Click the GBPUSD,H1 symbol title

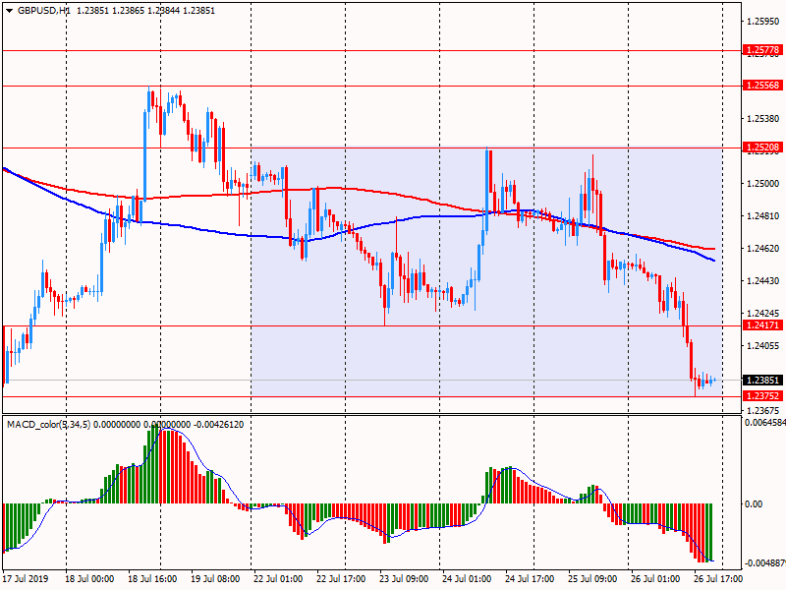43,11
